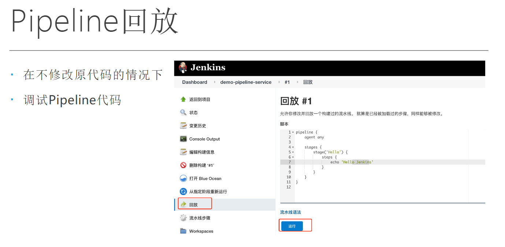Collapse the code fold arrow on line 6
The height and width of the screenshot is (247, 505).
tap(293, 157)
